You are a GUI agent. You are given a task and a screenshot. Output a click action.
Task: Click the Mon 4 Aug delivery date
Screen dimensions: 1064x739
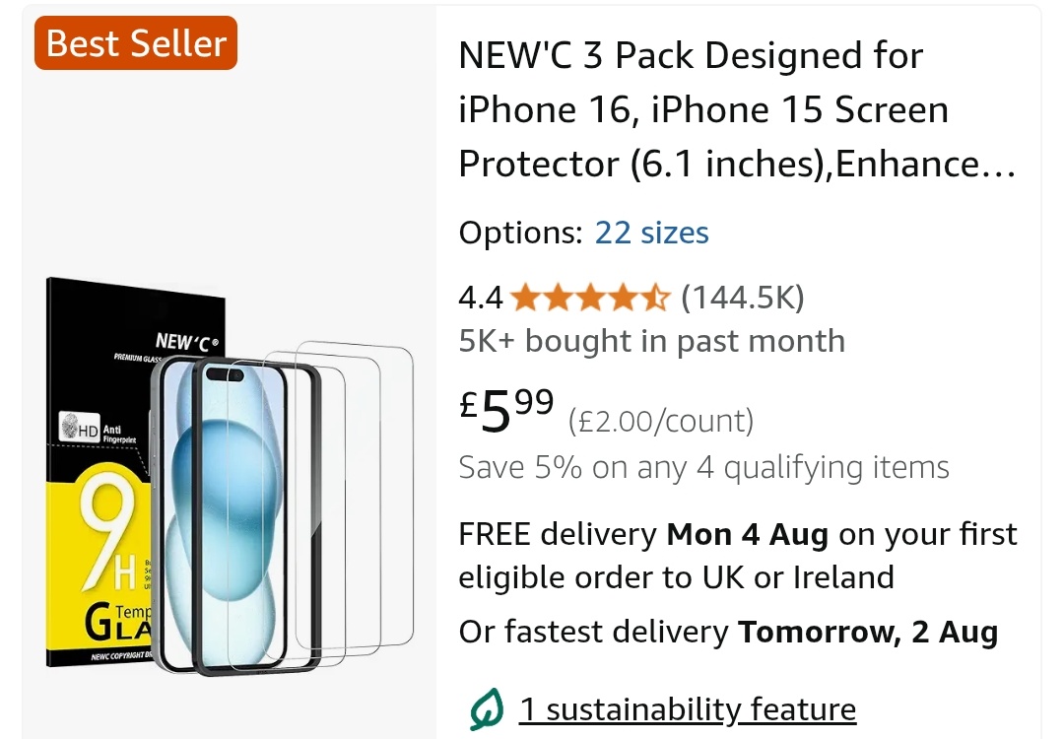[x=748, y=535]
